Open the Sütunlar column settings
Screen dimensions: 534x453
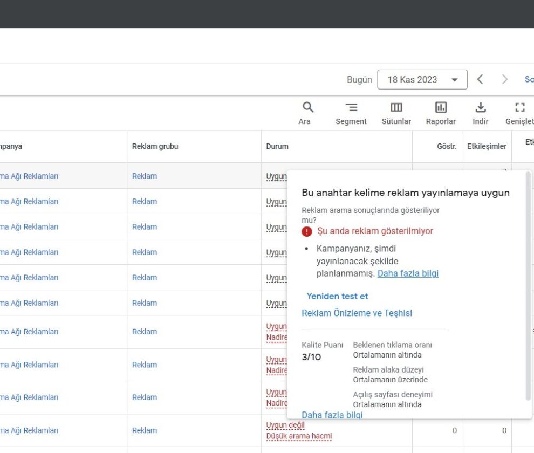(396, 113)
